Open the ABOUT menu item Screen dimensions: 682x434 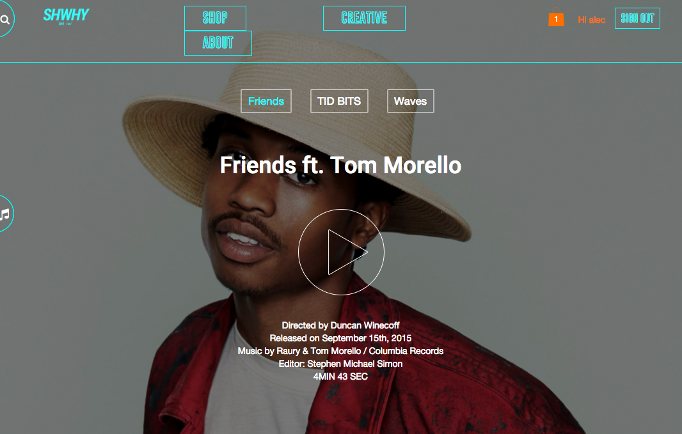tap(218, 43)
